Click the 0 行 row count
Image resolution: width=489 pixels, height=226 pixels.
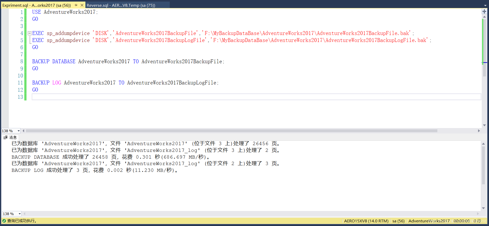coord(477,221)
